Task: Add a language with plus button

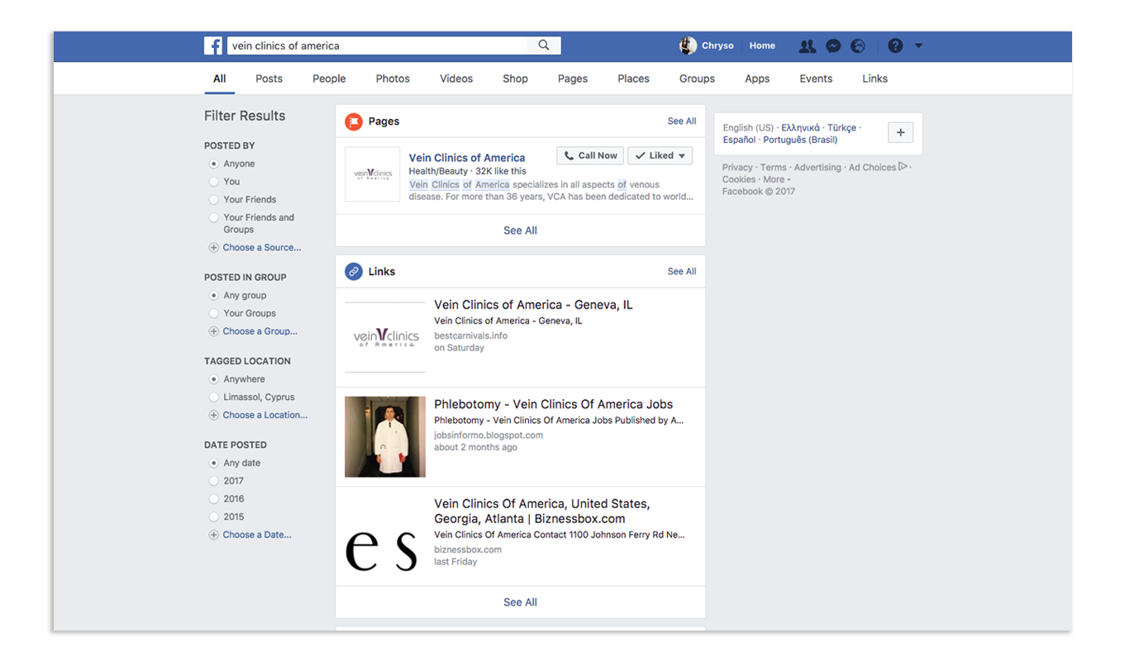Action: [x=900, y=133]
